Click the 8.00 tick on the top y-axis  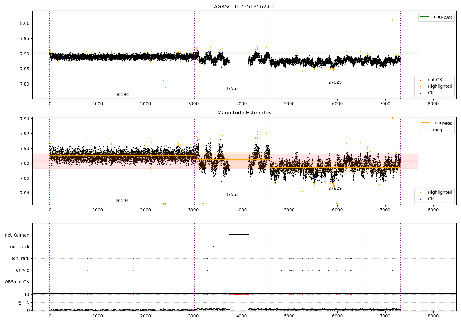pyautogui.click(x=25, y=23)
